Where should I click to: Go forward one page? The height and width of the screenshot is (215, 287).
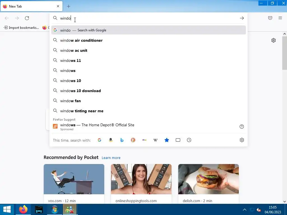(x=17, y=18)
